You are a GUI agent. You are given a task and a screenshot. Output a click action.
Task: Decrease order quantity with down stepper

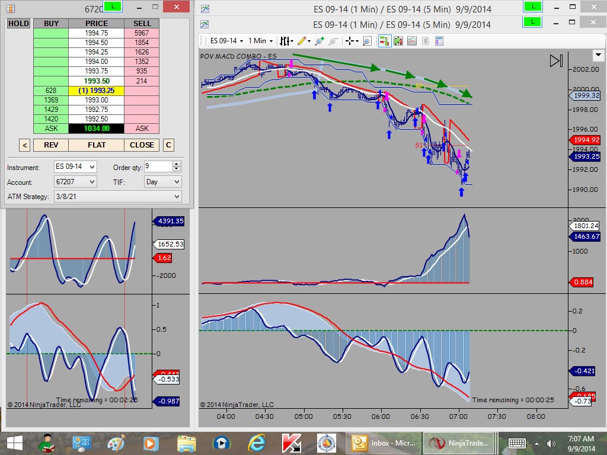coord(177,169)
